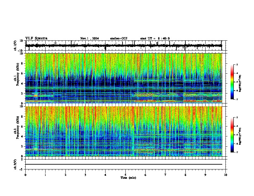Click the time axis tick label "5"
The image size is (254, 196).
tap(125, 175)
